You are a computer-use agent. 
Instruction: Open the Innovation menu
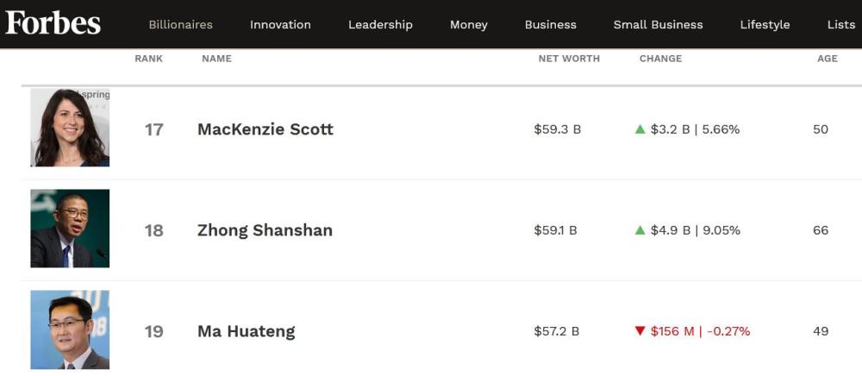coord(280,25)
